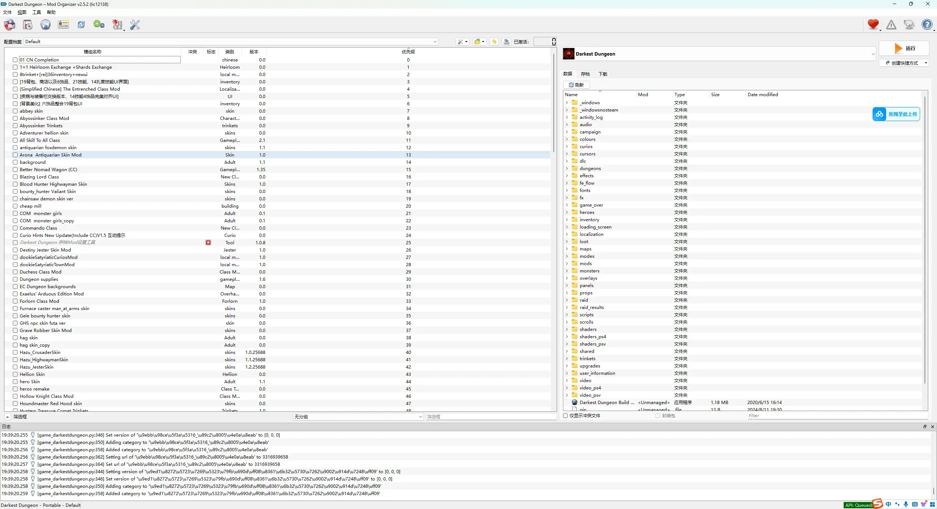
Task: Enable the 01 CN Completion mod checkbox
Action: pos(15,60)
